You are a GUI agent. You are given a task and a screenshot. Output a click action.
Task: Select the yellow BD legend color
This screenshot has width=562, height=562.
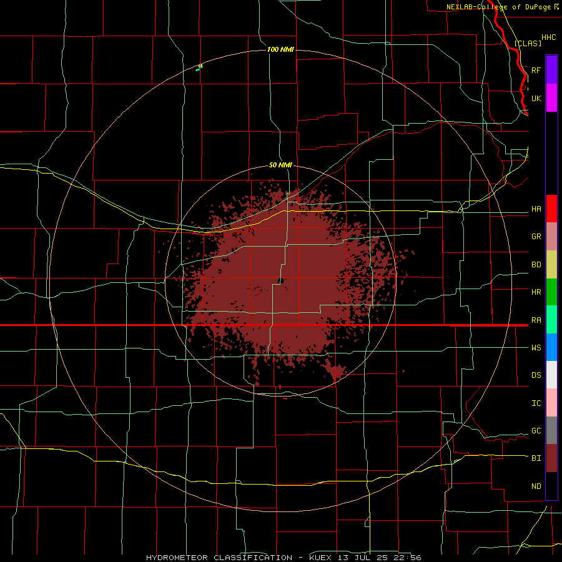pos(551,265)
